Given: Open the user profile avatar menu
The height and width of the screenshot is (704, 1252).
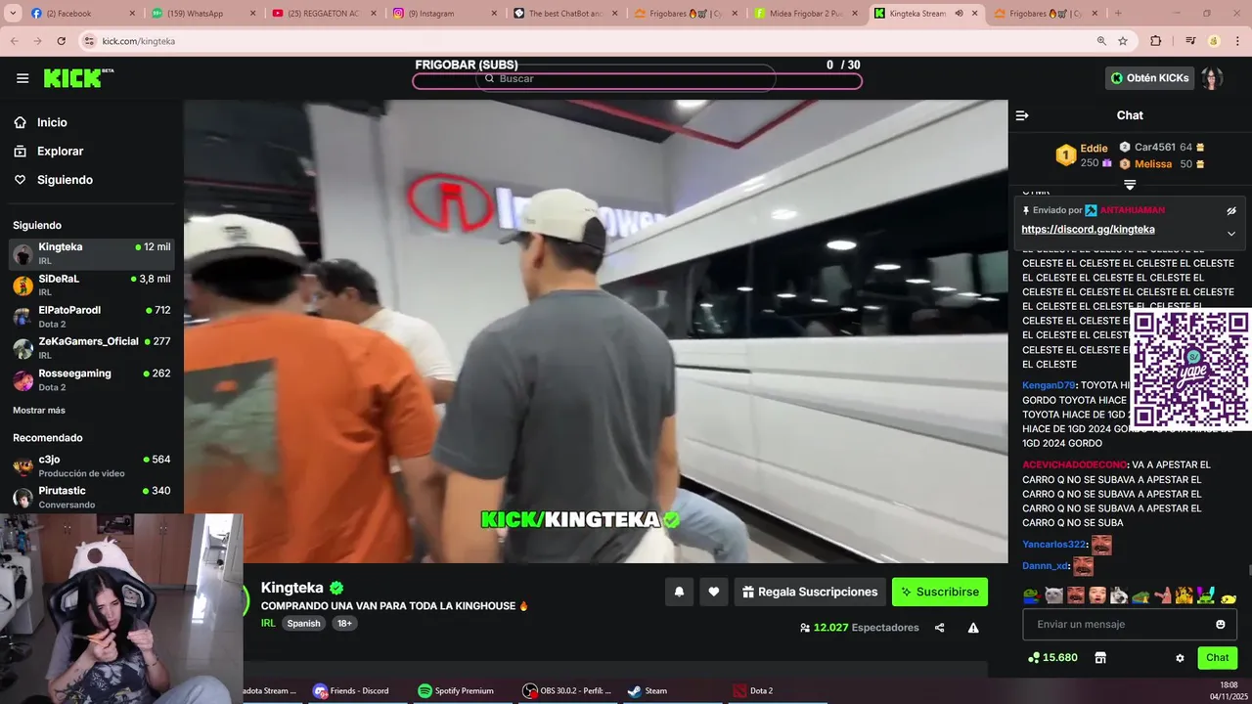Looking at the screenshot, I should [1213, 78].
